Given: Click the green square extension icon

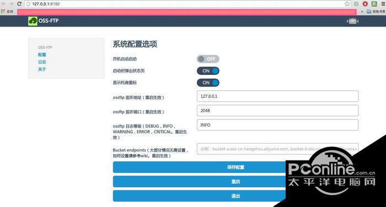Looking at the screenshot, I should [374, 4].
